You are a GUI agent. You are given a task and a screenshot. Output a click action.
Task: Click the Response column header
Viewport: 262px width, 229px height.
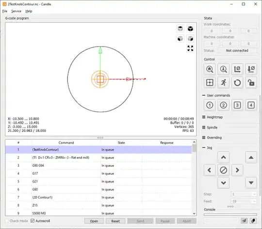coord(167,143)
